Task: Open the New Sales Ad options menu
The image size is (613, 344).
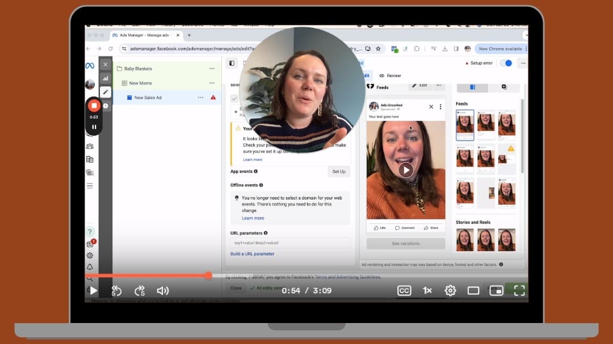Action: tap(200, 97)
